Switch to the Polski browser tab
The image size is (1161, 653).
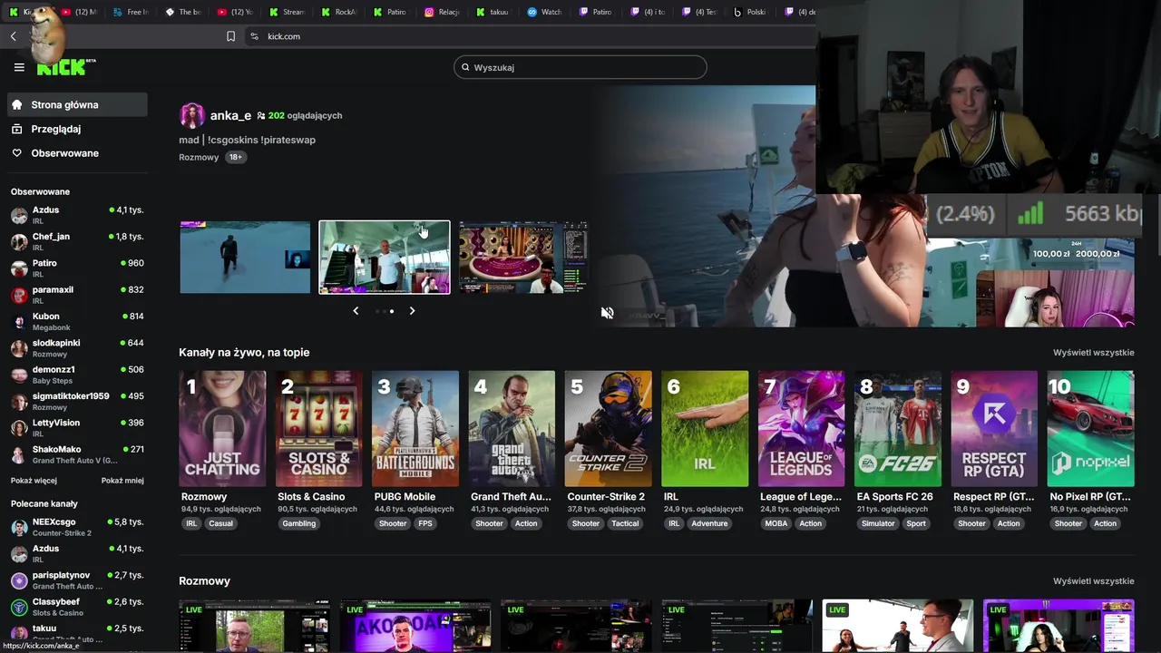click(x=749, y=12)
